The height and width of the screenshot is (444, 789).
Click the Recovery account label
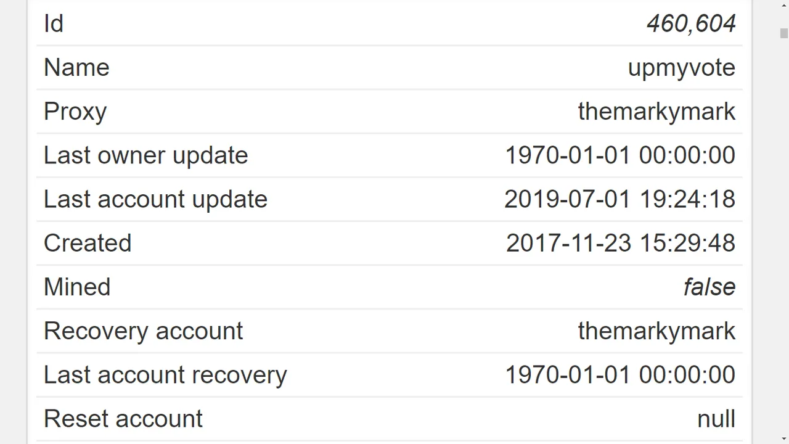click(x=144, y=331)
